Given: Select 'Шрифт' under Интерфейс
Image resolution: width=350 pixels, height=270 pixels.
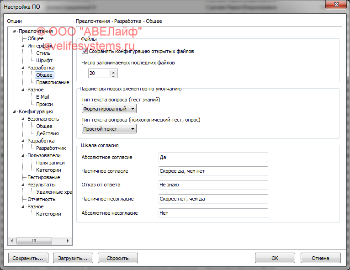Looking at the screenshot, I should [x=44, y=60].
